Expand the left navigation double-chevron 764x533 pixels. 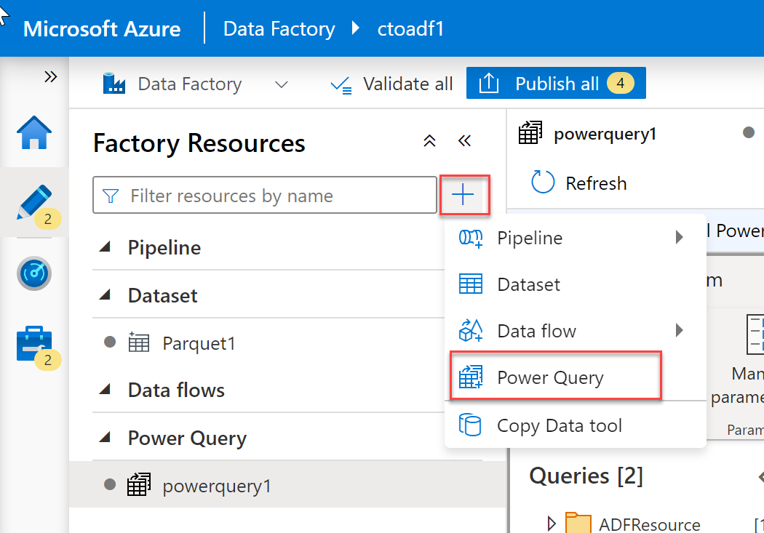[x=50, y=77]
